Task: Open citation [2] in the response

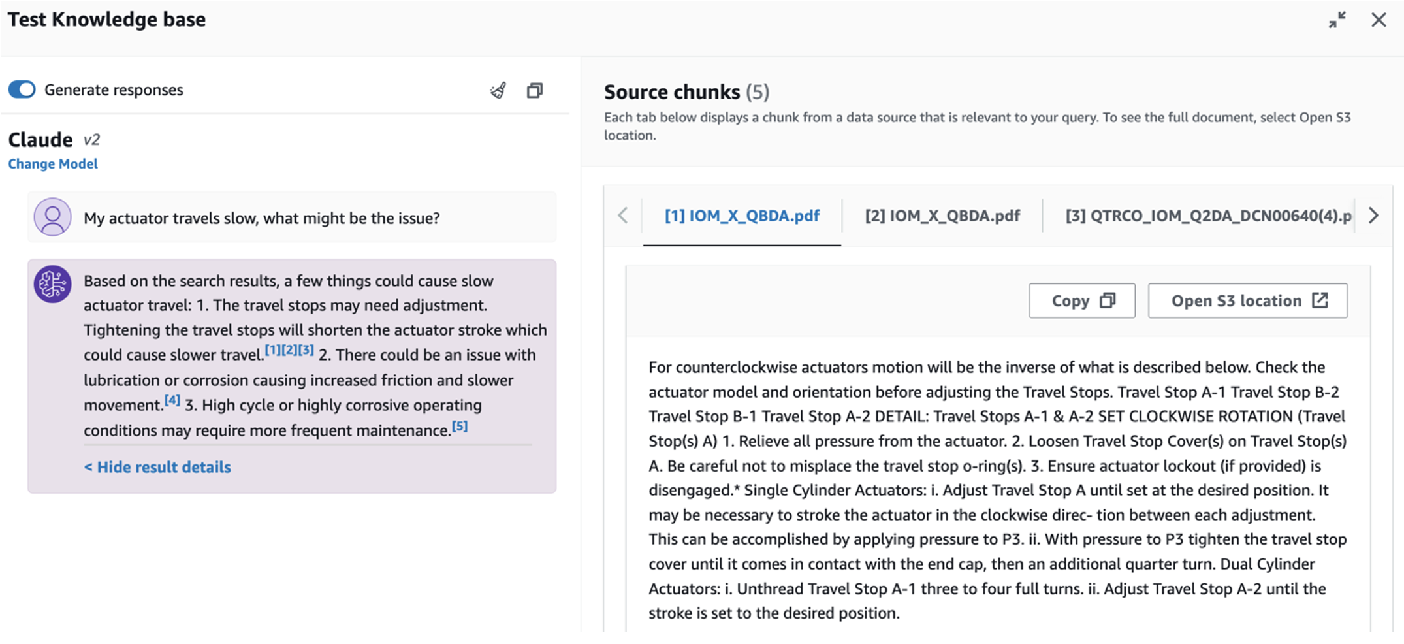Action: [x=289, y=351]
